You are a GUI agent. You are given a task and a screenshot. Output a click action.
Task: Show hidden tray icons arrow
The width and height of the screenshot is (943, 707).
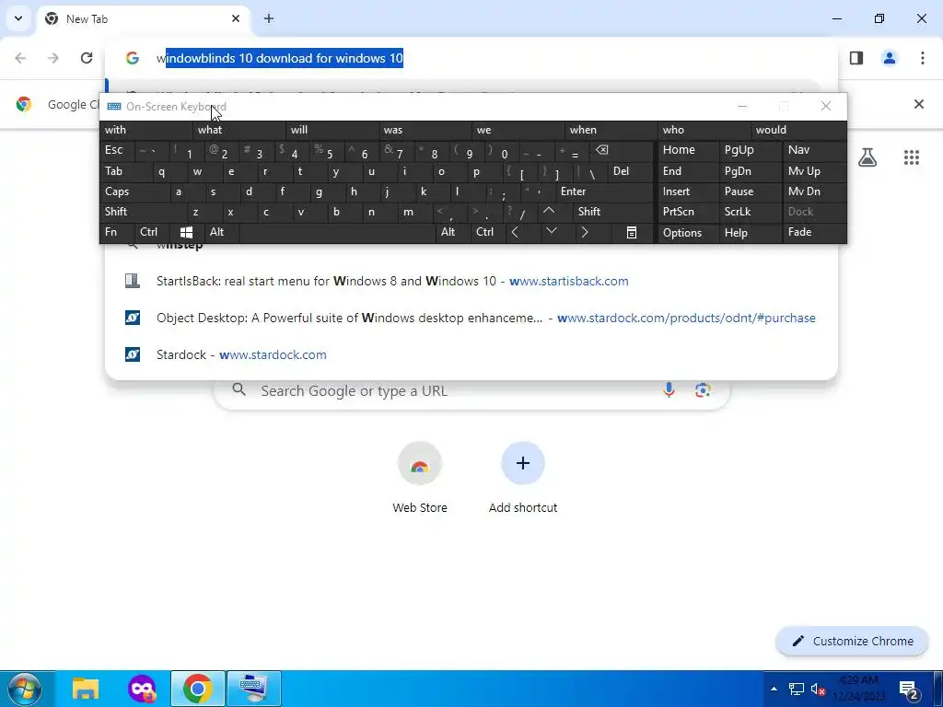[774, 689]
